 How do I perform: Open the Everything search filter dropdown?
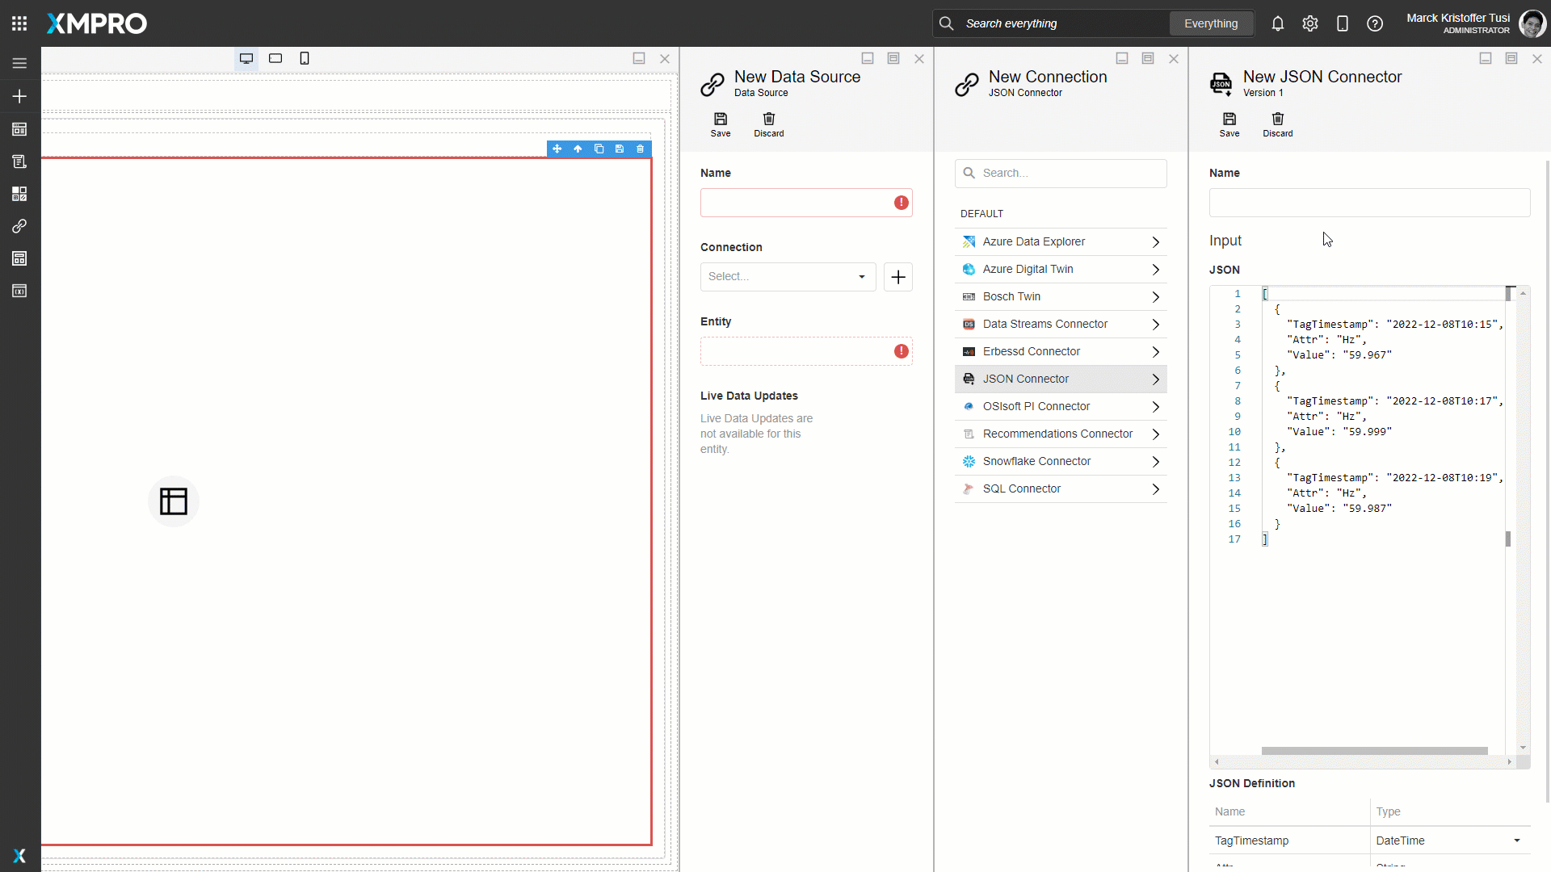click(x=1210, y=23)
